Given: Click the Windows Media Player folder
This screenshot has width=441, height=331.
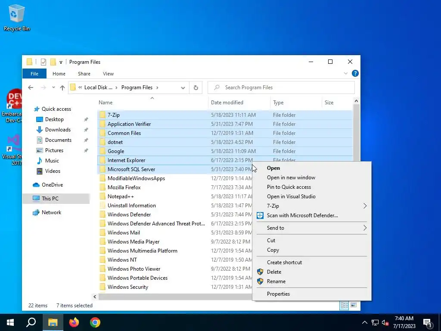Looking at the screenshot, I should tap(134, 242).
